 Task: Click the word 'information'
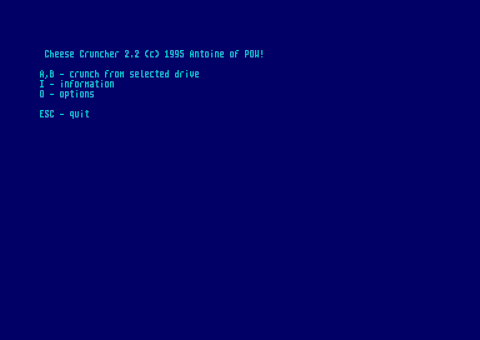click(x=87, y=84)
